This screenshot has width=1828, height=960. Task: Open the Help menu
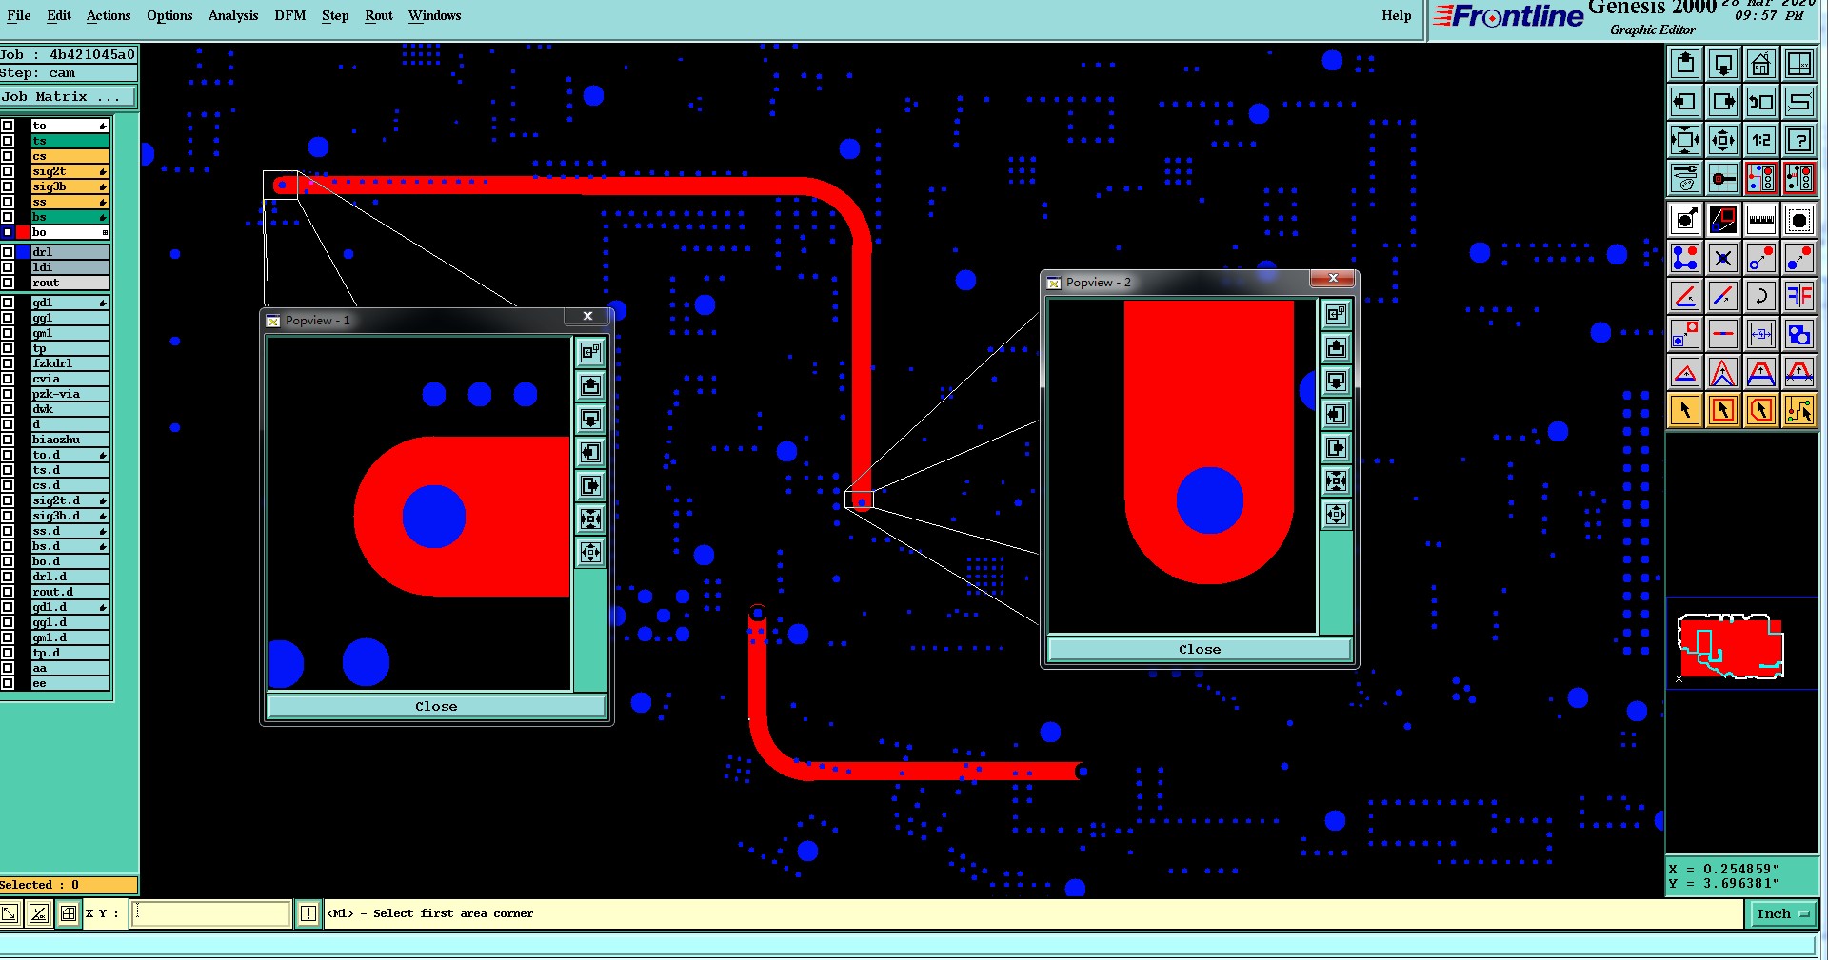point(1397,15)
